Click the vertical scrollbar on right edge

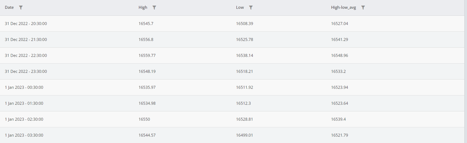point(466,71)
